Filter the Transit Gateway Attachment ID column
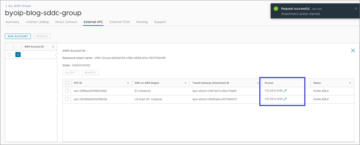This screenshot has width=360, height=145. (x=258, y=83)
